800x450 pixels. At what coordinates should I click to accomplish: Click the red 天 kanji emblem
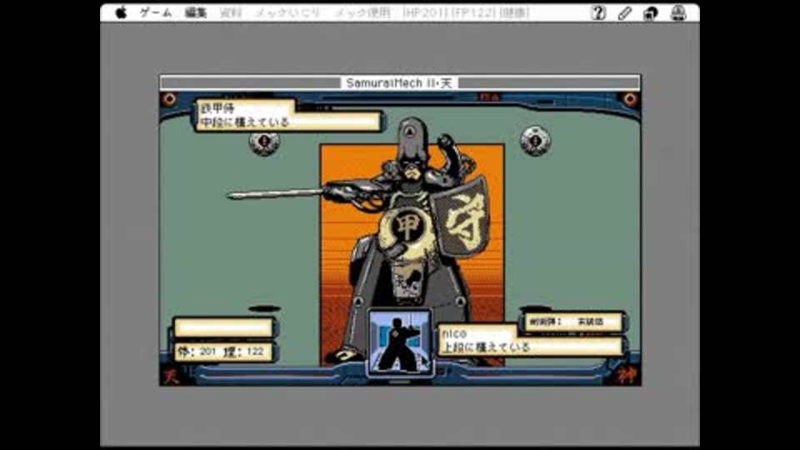click(x=170, y=377)
